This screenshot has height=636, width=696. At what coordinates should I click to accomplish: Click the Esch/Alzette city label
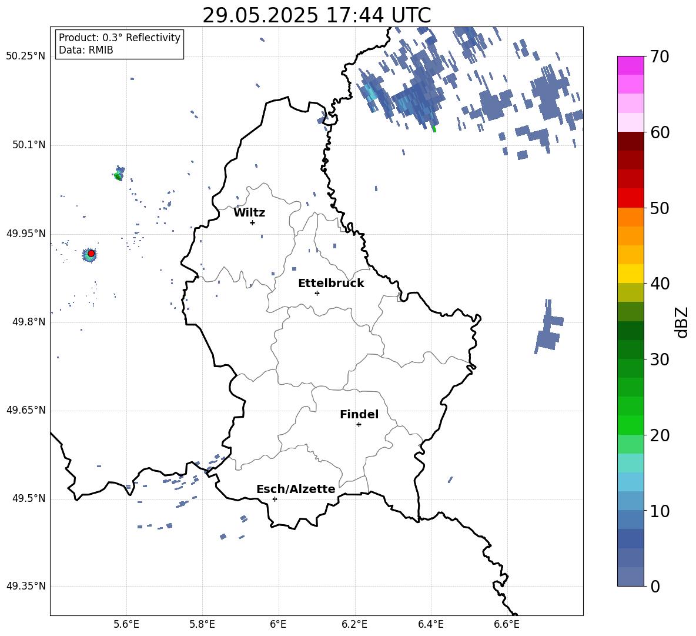(296, 489)
